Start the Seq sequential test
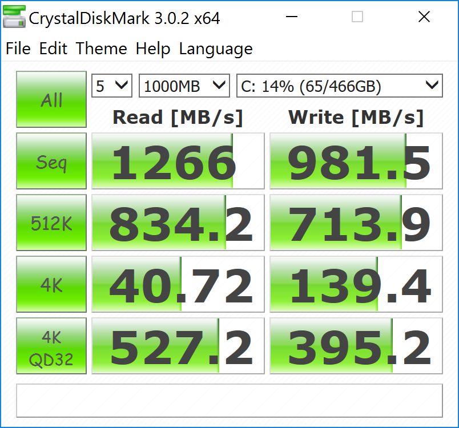The width and height of the screenshot is (459, 428). [x=51, y=161]
